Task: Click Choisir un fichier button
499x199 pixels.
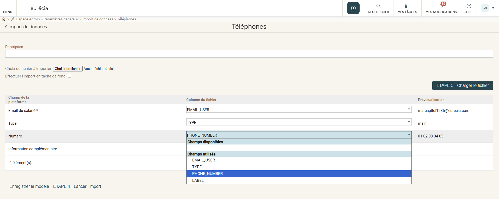Action: pyautogui.click(x=67, y=69)
